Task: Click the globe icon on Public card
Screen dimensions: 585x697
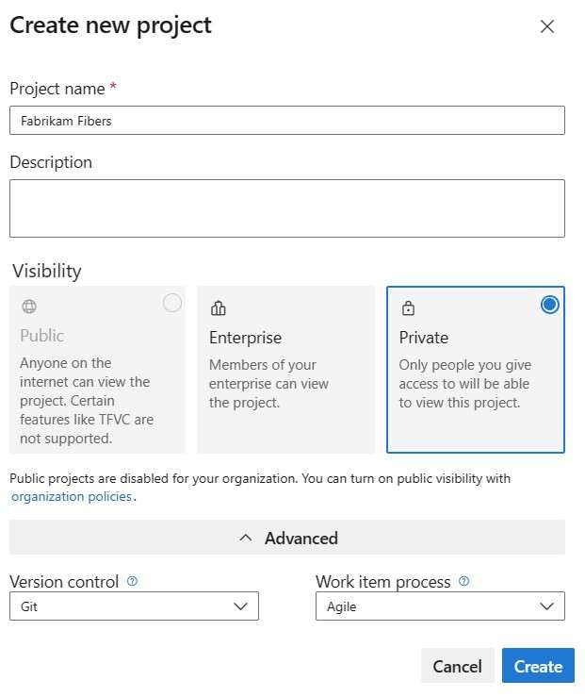Action: point(29,307)
